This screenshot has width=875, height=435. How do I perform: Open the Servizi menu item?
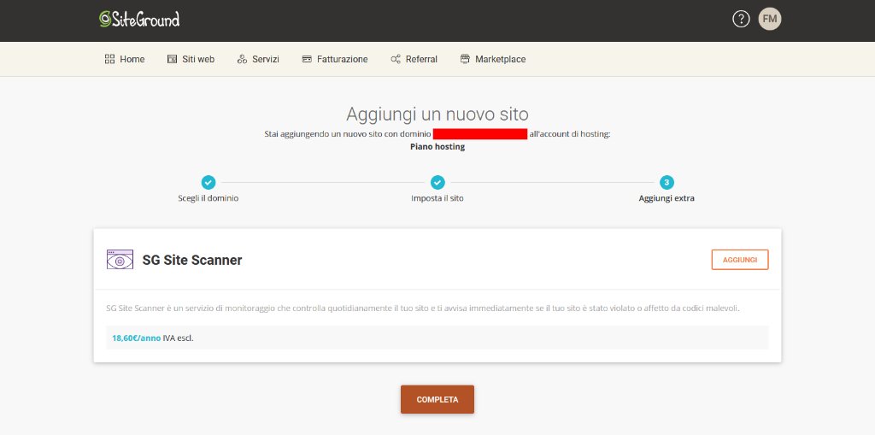click(258, 59)
